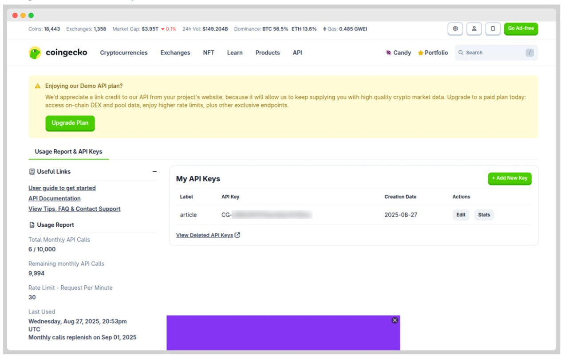Viewport: 561px width, 355px height.
Task: Click the purple advertisement banner
Action: click(283, 333)
